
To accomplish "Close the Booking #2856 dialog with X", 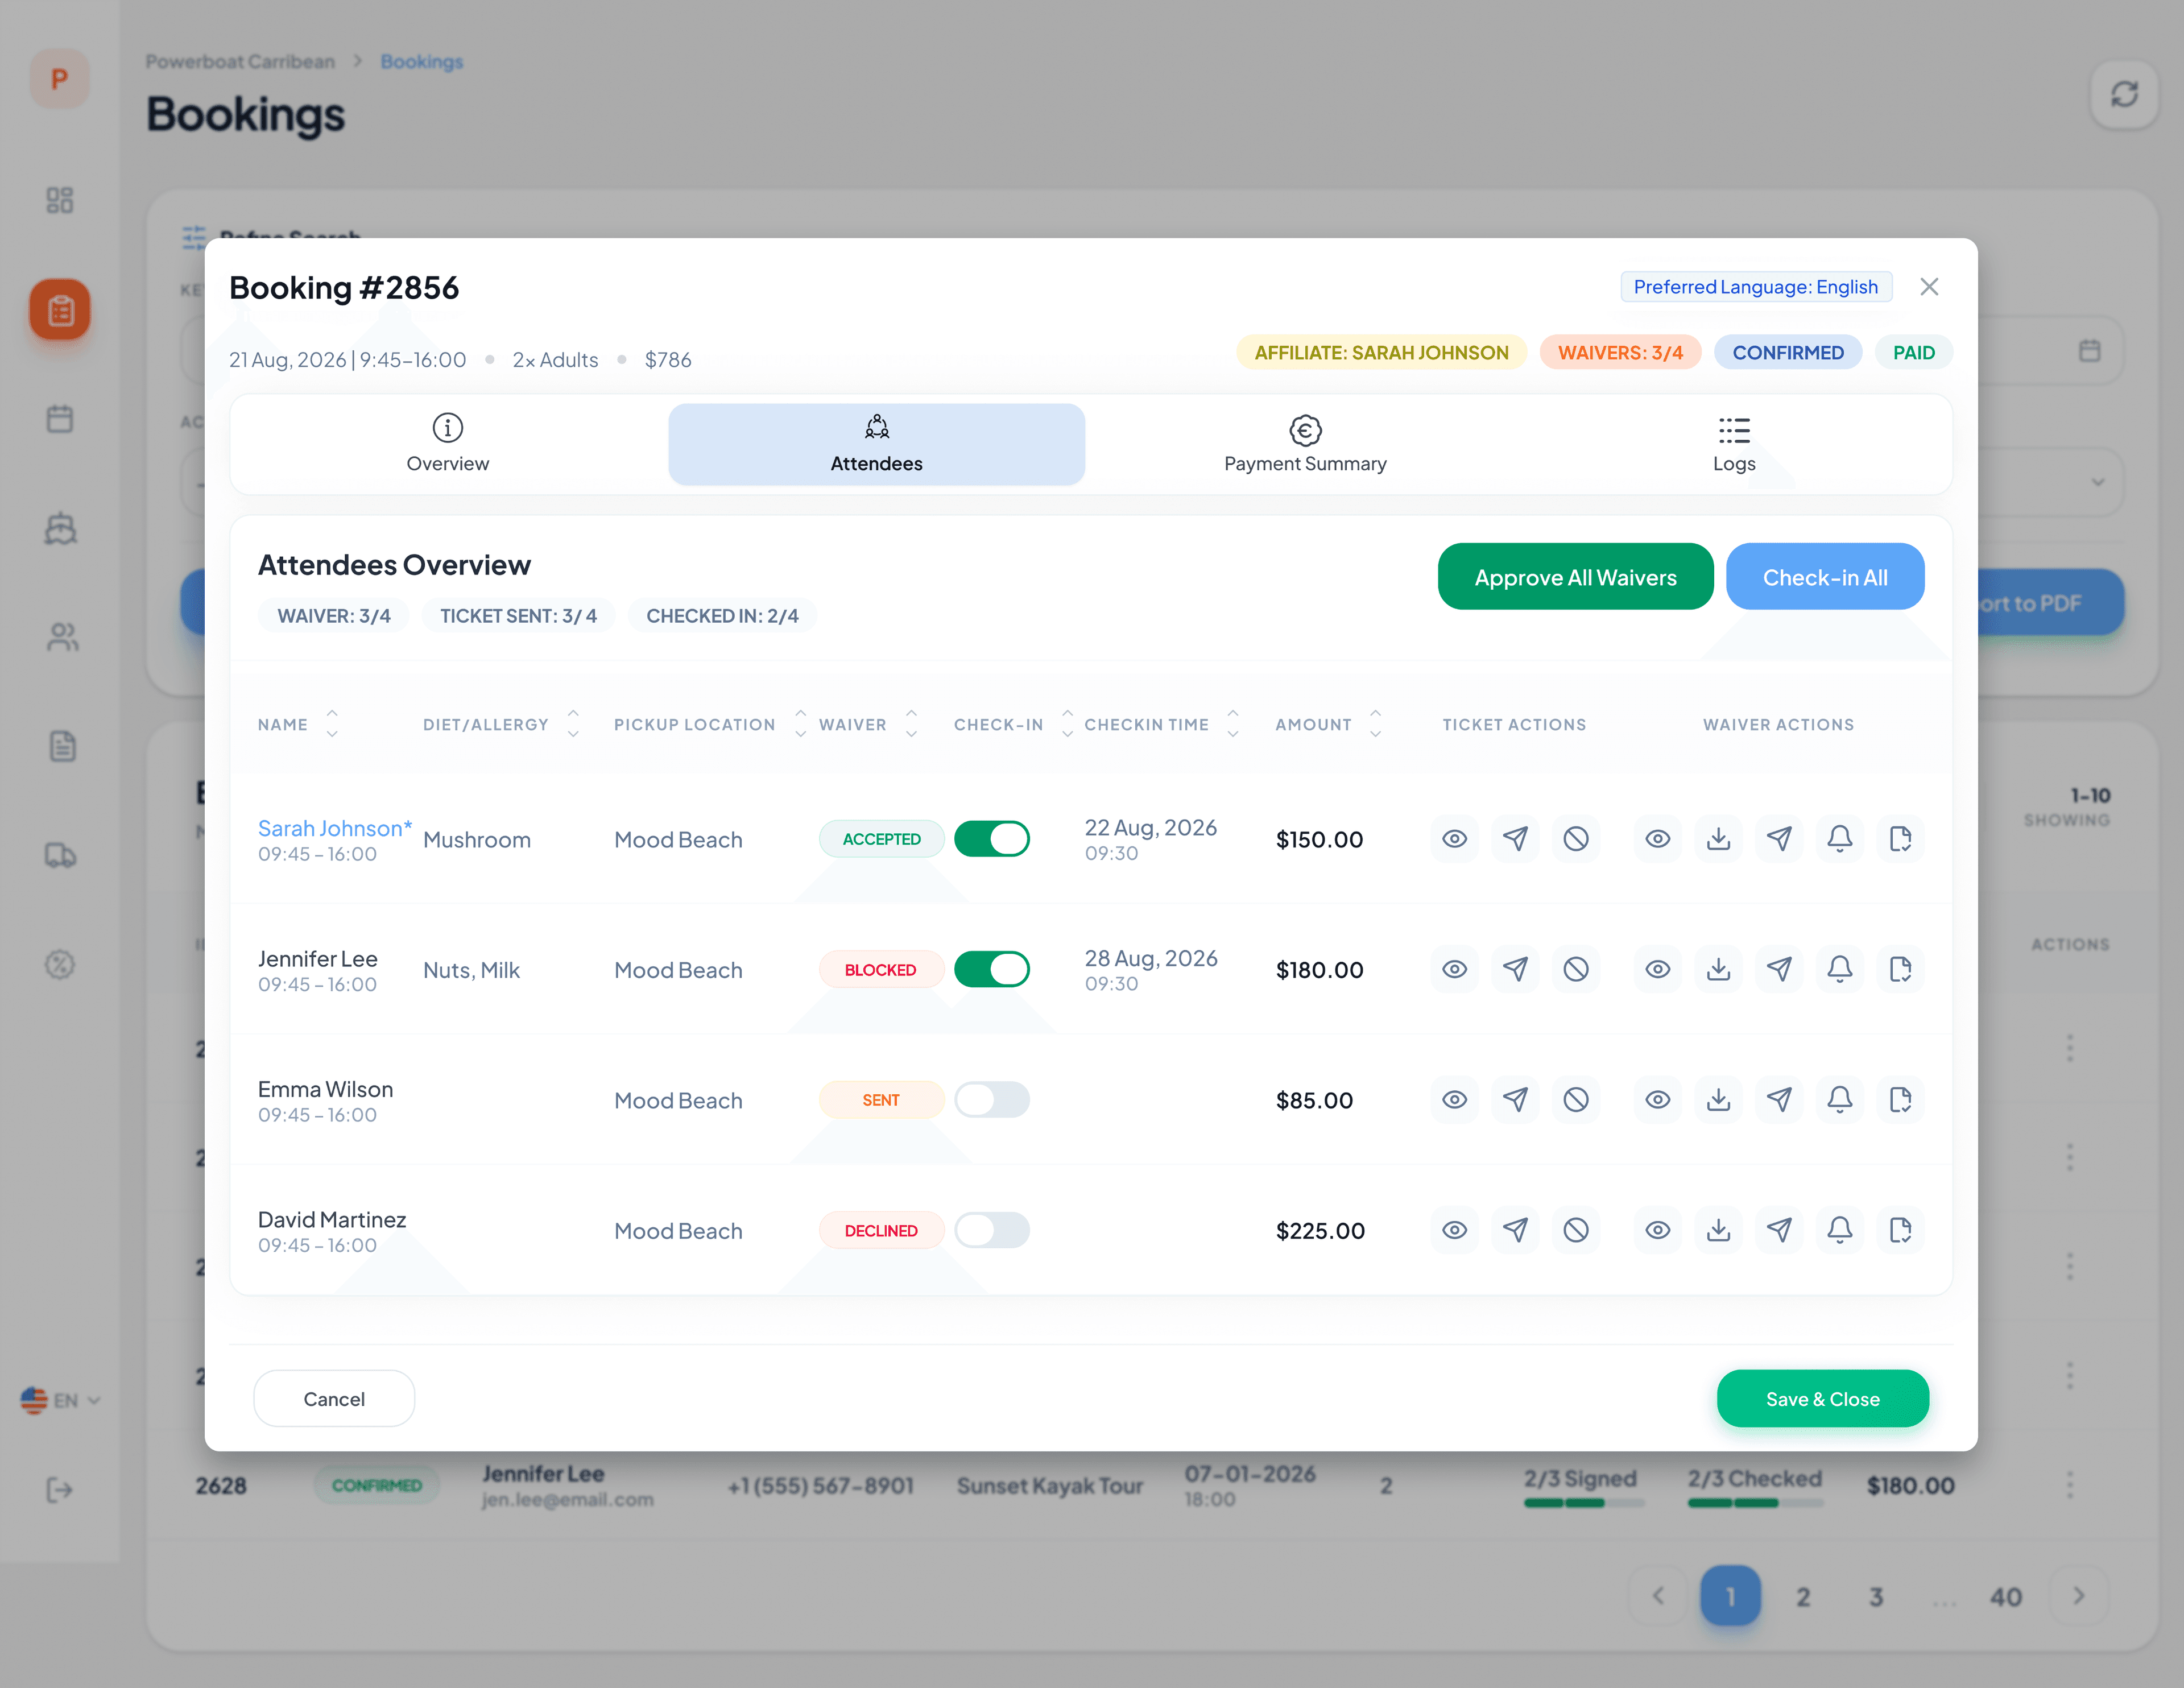I will click(x=1929, y=287).
